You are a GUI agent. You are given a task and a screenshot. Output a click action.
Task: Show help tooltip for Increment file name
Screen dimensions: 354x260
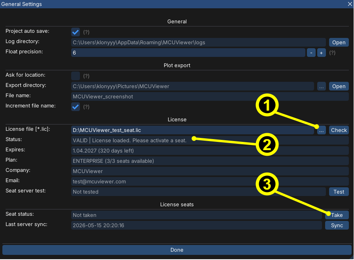point(86,107)
